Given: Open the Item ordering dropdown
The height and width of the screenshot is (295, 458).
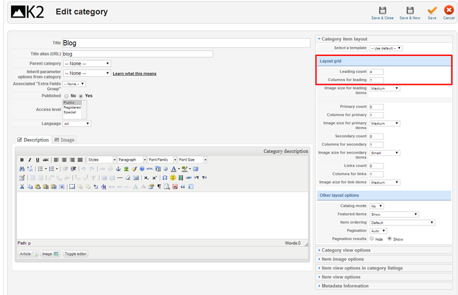Looking at the screenshot, I should (x=402, y=222).
